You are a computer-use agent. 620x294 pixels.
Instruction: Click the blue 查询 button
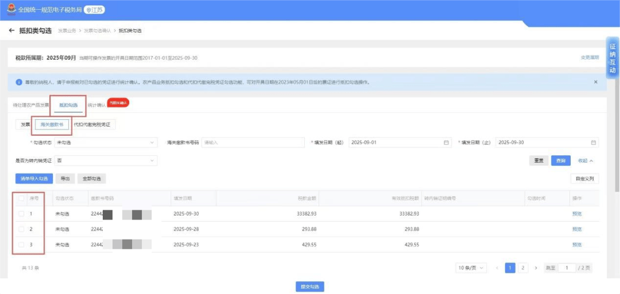pyautogui.click(x=560, y=160)
